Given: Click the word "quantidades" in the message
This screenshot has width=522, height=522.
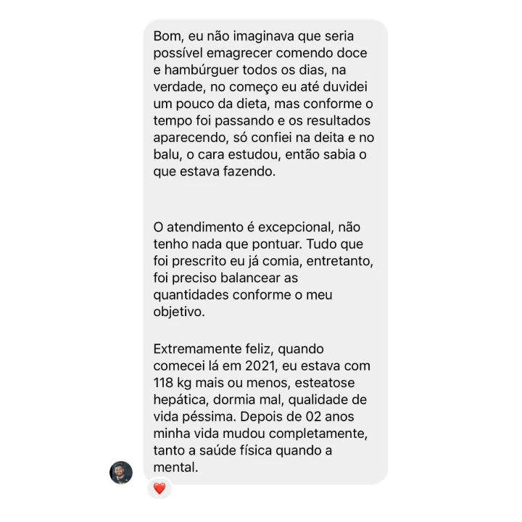Looking at the screenshot, I should tap(191, 295).
